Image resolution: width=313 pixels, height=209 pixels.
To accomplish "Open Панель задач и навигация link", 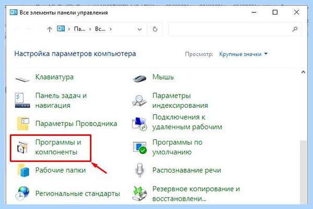I will 61,100.
